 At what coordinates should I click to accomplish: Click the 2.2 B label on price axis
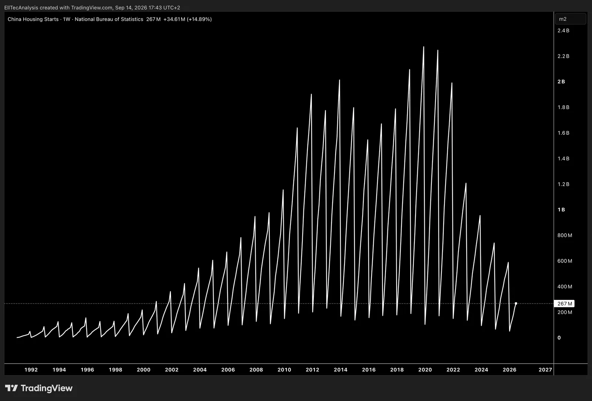click(x=563, y=56)
